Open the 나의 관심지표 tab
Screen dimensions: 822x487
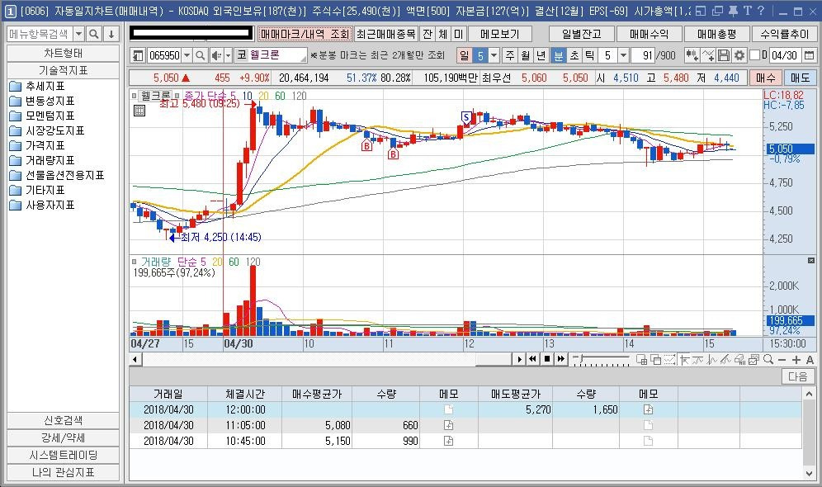[64, 472]
